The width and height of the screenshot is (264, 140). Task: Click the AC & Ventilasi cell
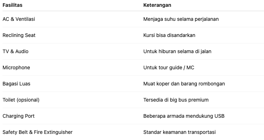point(19,19)
